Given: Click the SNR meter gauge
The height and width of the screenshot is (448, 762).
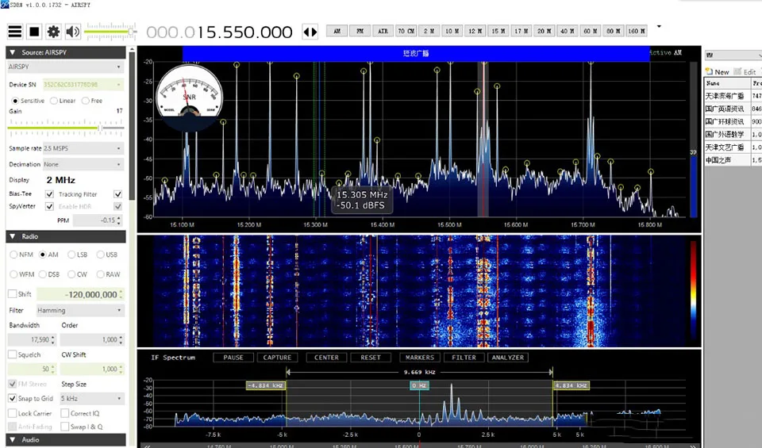Looking at the screenshot, I should click(190, 94).
